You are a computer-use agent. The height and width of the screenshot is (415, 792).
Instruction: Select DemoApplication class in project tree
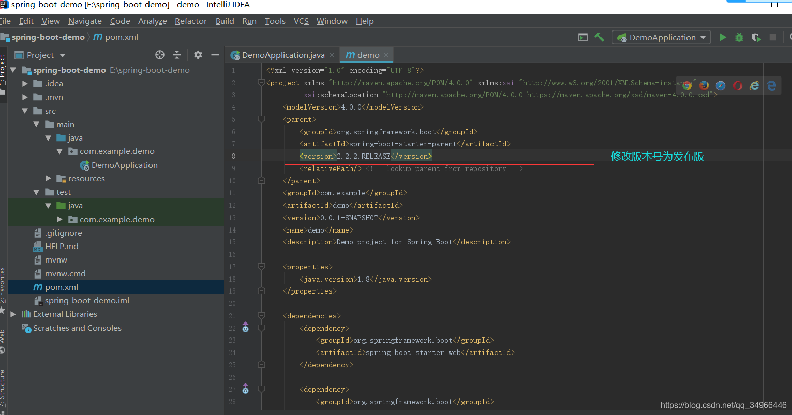click(x=124, y=165)
